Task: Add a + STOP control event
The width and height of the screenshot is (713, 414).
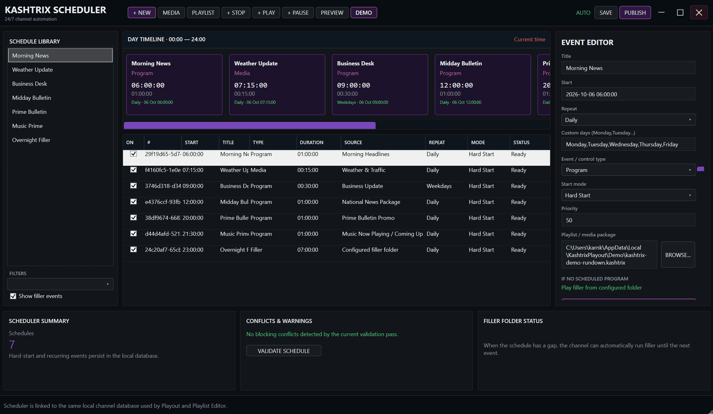Action: (236, 13)
